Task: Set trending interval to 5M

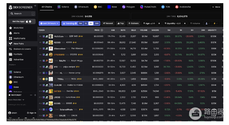Action: coord(80,23)
